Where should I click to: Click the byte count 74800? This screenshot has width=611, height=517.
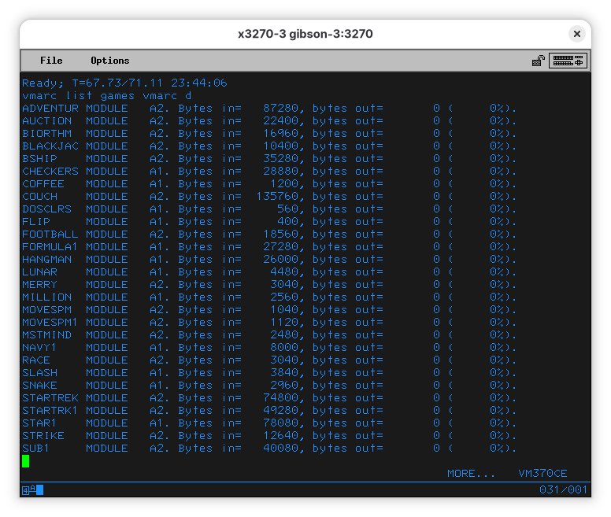point(280,398)
